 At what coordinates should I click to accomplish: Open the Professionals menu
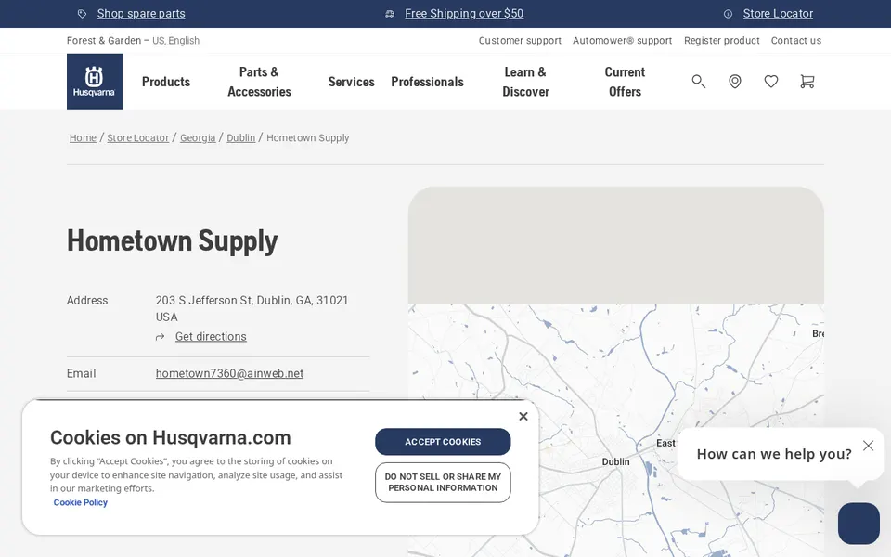(x=427, y=82)
